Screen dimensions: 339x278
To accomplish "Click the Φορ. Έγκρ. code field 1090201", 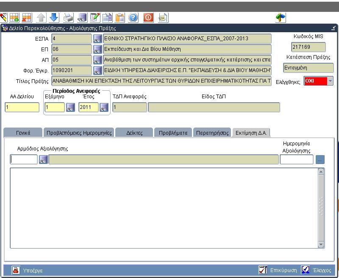I will click(72, 70).
